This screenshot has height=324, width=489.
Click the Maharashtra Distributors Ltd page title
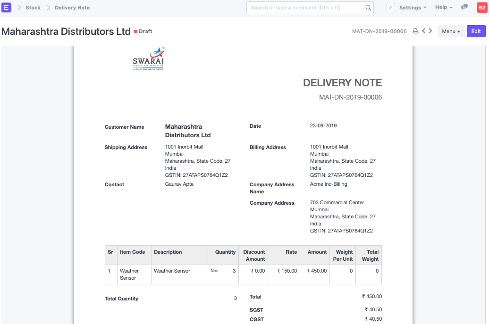66,32
